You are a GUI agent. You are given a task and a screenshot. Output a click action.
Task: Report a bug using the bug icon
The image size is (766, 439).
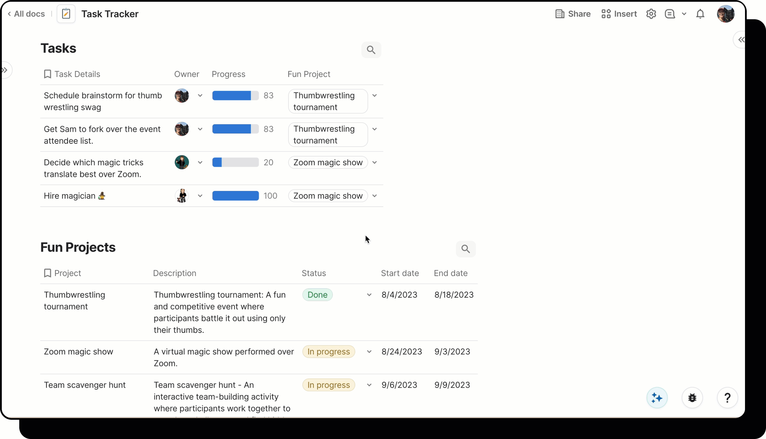(692, 398)
